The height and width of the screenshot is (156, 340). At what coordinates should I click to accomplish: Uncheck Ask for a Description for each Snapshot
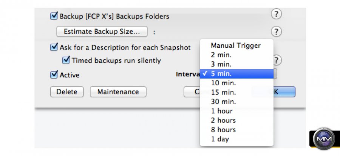[54, 47]
